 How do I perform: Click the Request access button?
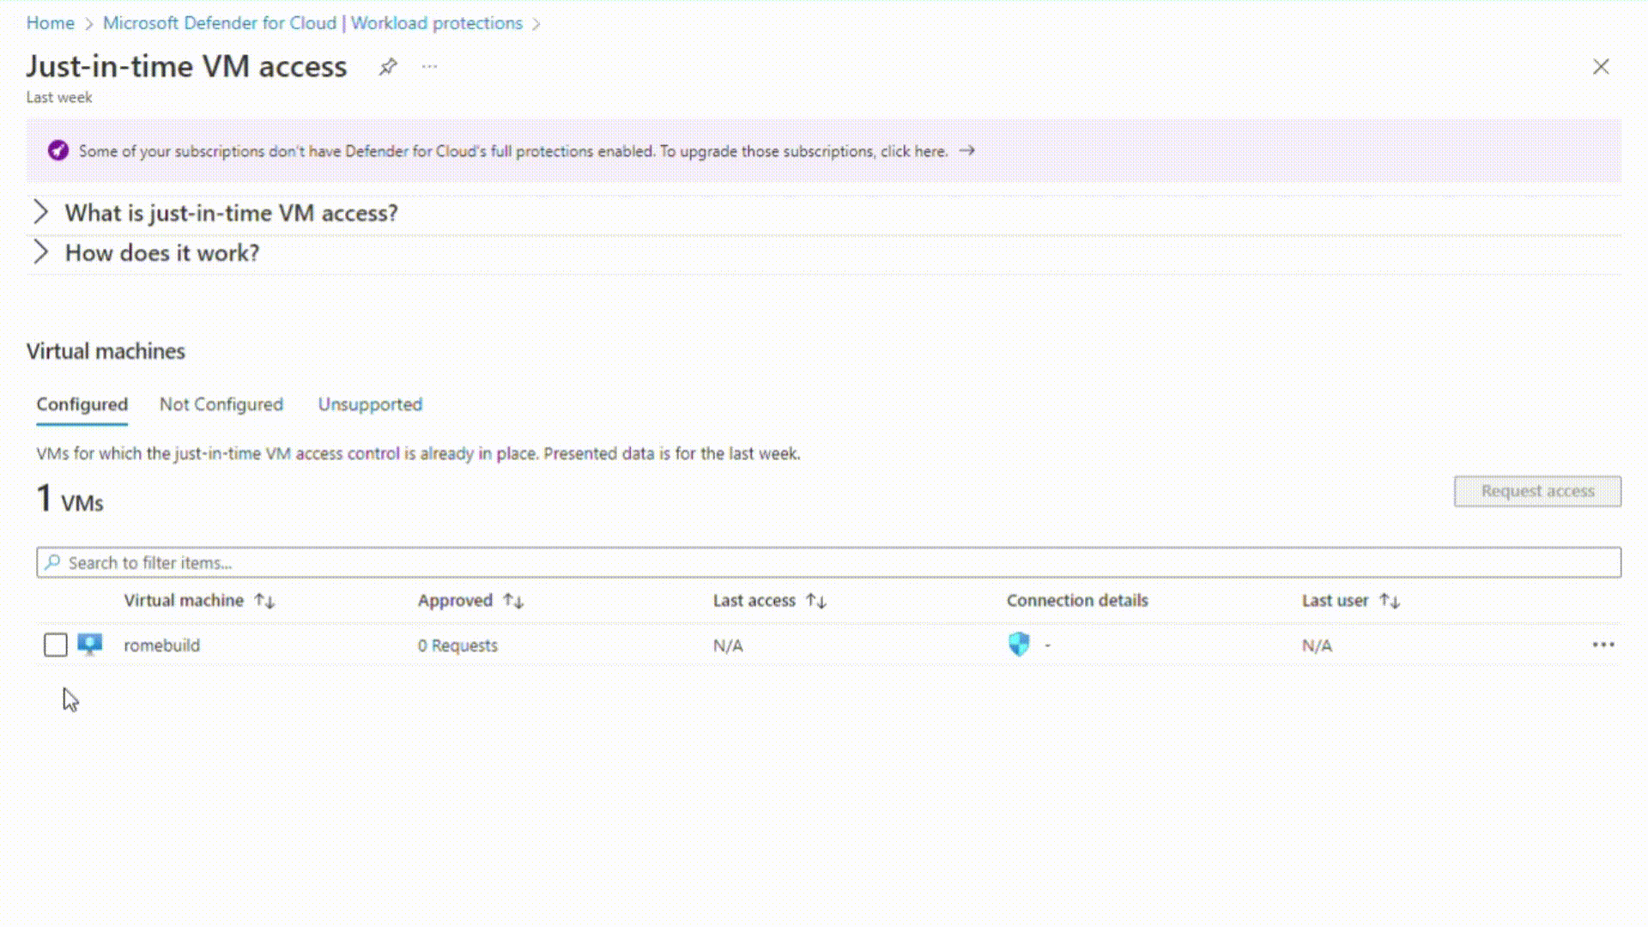1536,491
